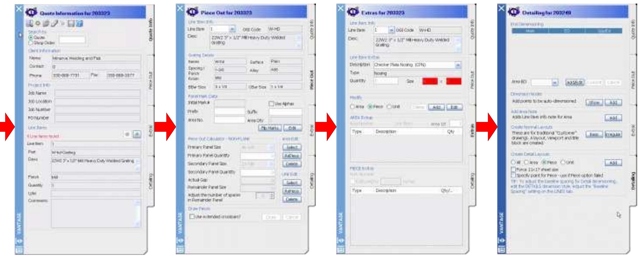Select the Unit radio button under Modify in Extras
This screenshot has height=259, width=640.
coord(389,107)
